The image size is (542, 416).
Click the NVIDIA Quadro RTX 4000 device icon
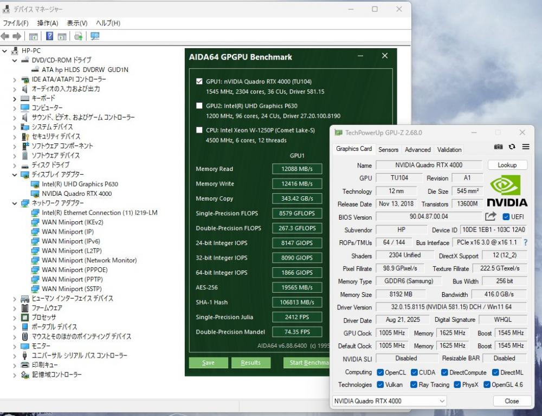tap(35, 194)
